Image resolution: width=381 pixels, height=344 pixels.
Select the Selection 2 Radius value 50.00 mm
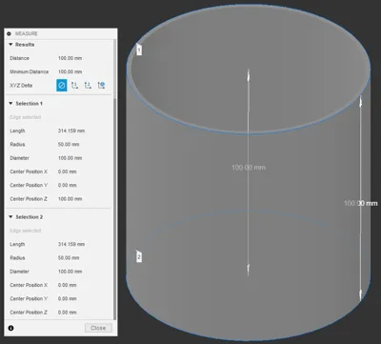pyautogui.click(x=69, y=258)
